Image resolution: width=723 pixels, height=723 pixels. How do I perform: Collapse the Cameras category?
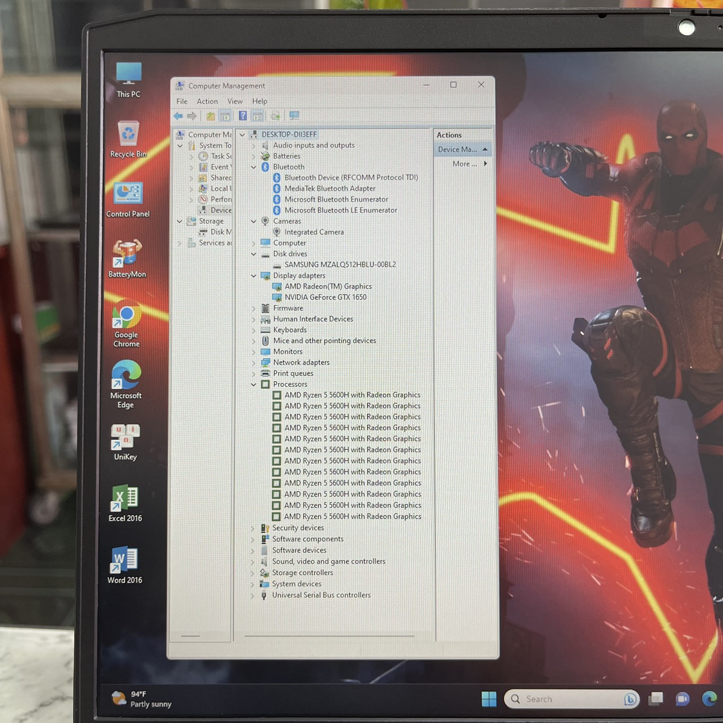click(x=254, y=222)
